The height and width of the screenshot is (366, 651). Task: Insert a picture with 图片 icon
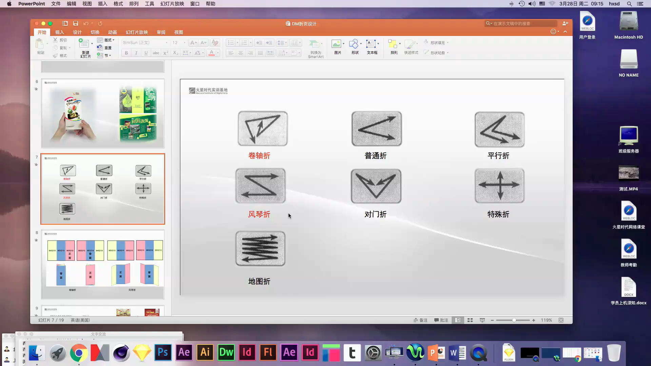[x=336, y=44]
